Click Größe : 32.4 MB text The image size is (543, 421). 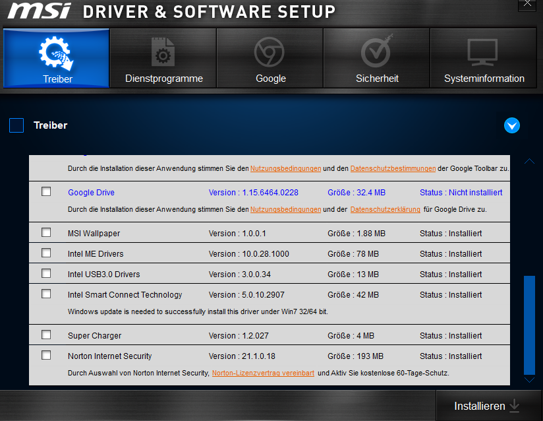[x=357, y=193]
